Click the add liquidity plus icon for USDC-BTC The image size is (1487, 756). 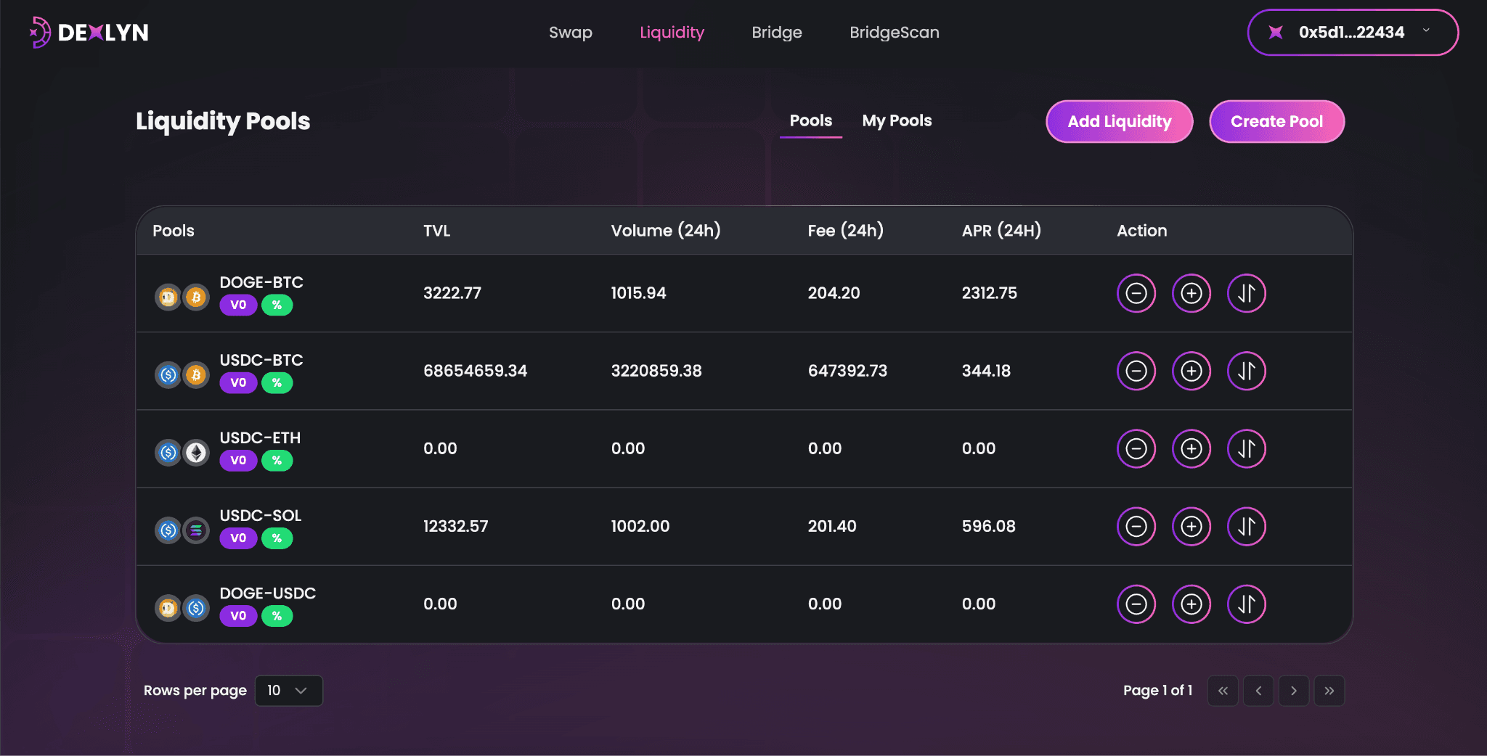tap(1191, 371)
